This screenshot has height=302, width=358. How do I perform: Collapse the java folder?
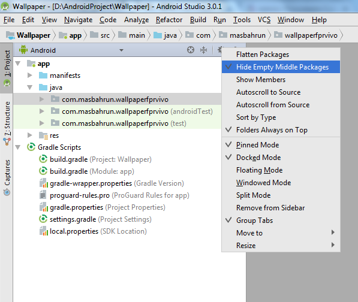(29, 87)
